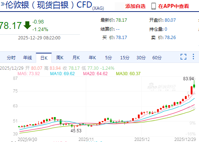This screenshot has height=142, width=199.
Task: Click the 收 78.17 value in chart header
Action: (71, 68)
